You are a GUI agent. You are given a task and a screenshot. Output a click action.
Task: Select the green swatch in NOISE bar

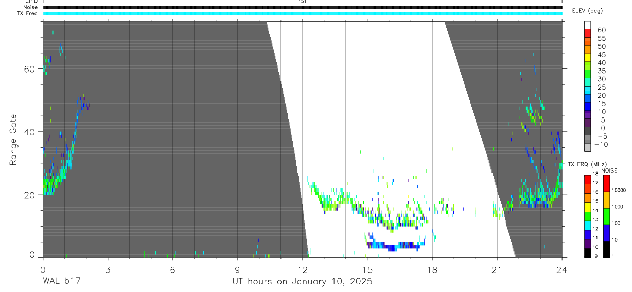(x=606, y=216)
